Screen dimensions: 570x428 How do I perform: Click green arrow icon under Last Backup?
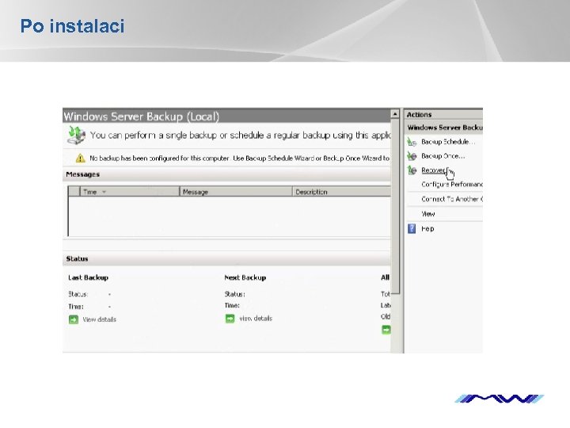74,319
